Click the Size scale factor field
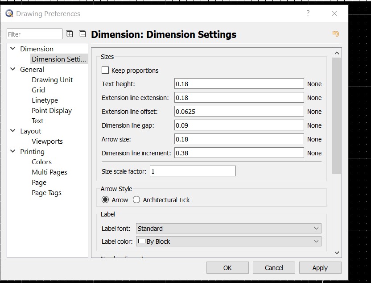Screen dimensions: 371x283 click(193, 171)
